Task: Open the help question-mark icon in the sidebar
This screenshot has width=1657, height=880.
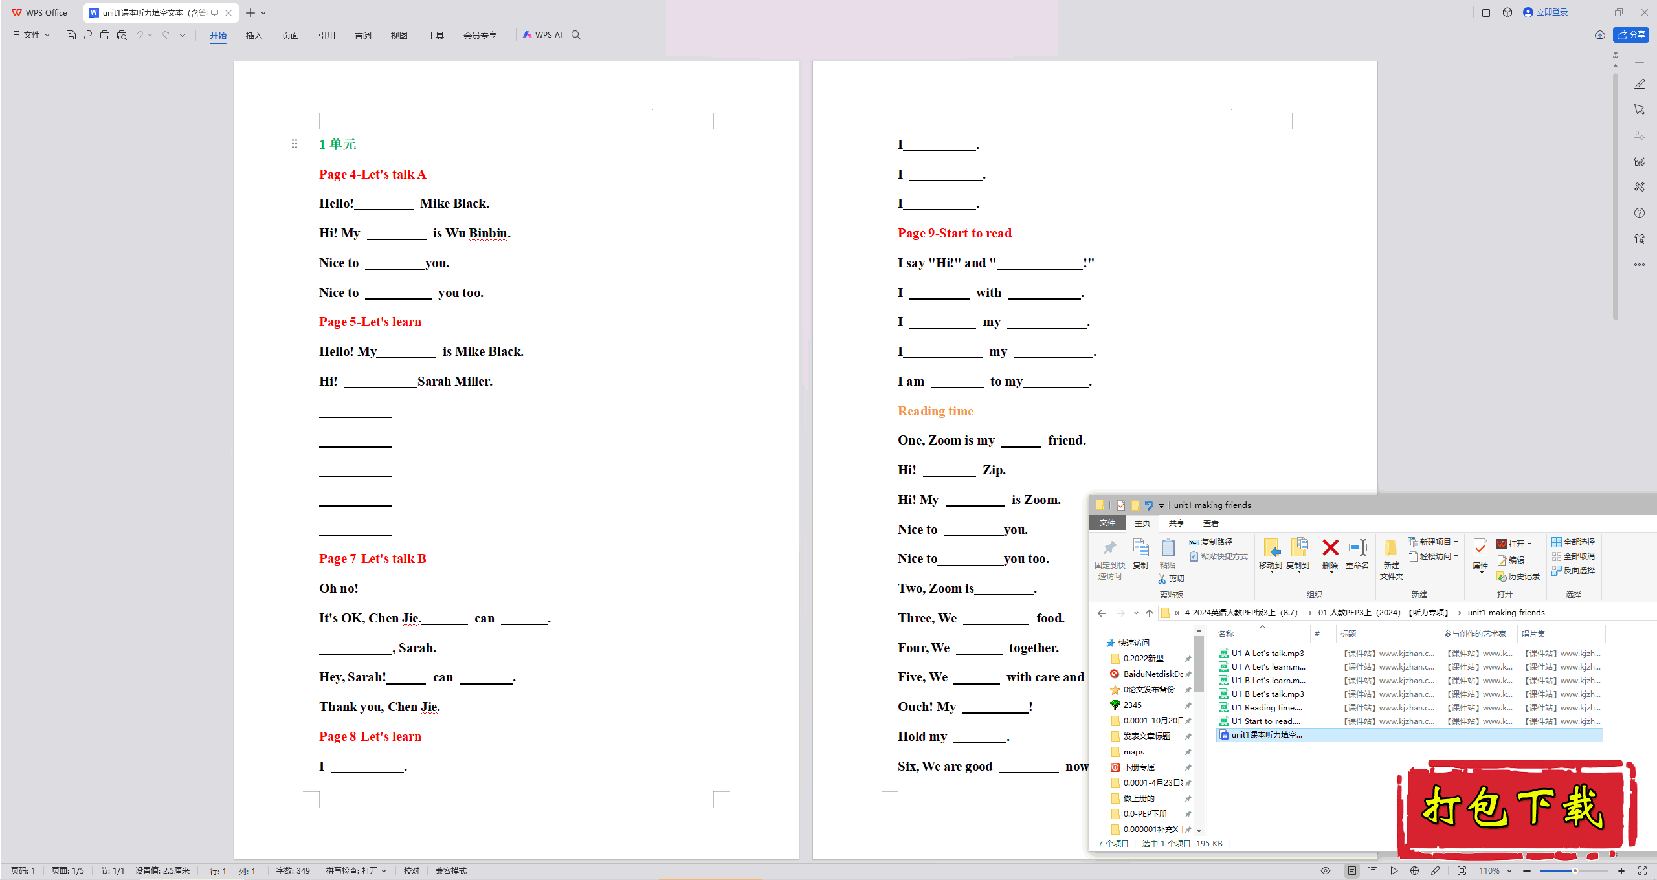Action: 1640,213
